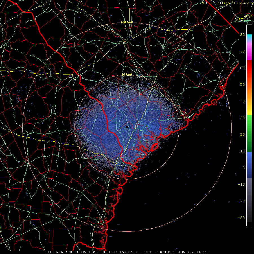Click the '[dBZ]' unit label above the color scale
Screen dimensions: 254x254
[240, 20]
